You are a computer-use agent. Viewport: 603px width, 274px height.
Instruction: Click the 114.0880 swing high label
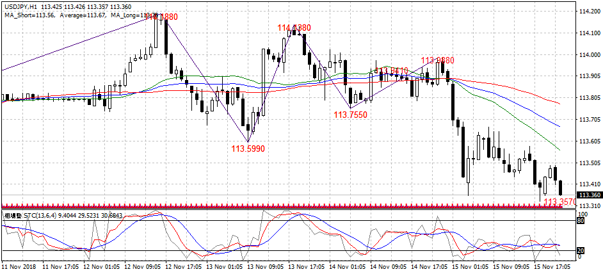tap(294, 28)
